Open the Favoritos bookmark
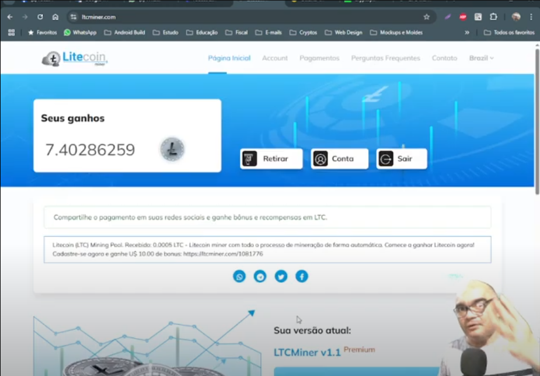The image size is (540, 376). [x=43, y=32]
